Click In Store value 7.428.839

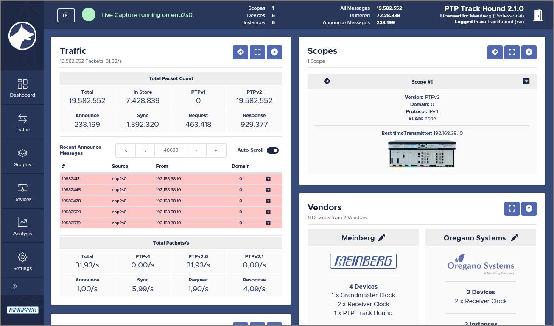[x=143, y=101]
